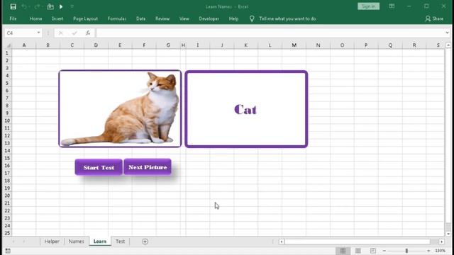Switch to the Names sheet tab
The image size is (454, 255).
(x=76, y=242)
